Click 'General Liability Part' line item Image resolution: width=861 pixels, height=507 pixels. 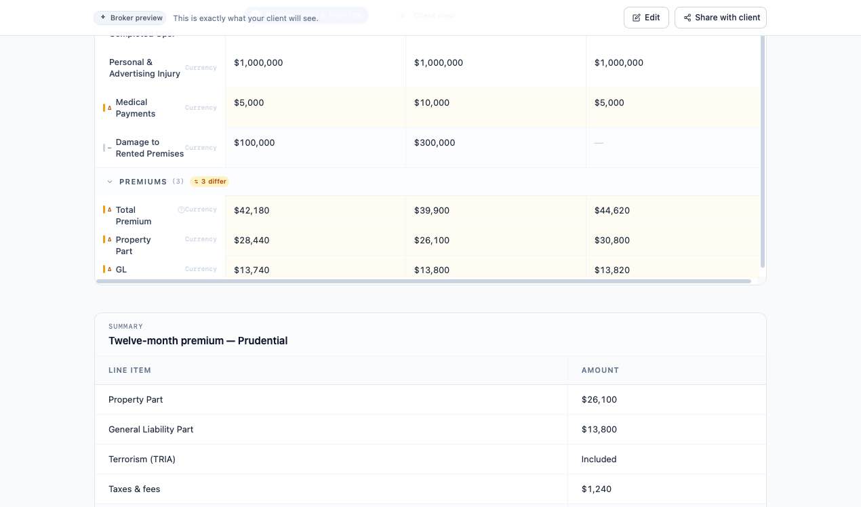[x=151, y=430]
